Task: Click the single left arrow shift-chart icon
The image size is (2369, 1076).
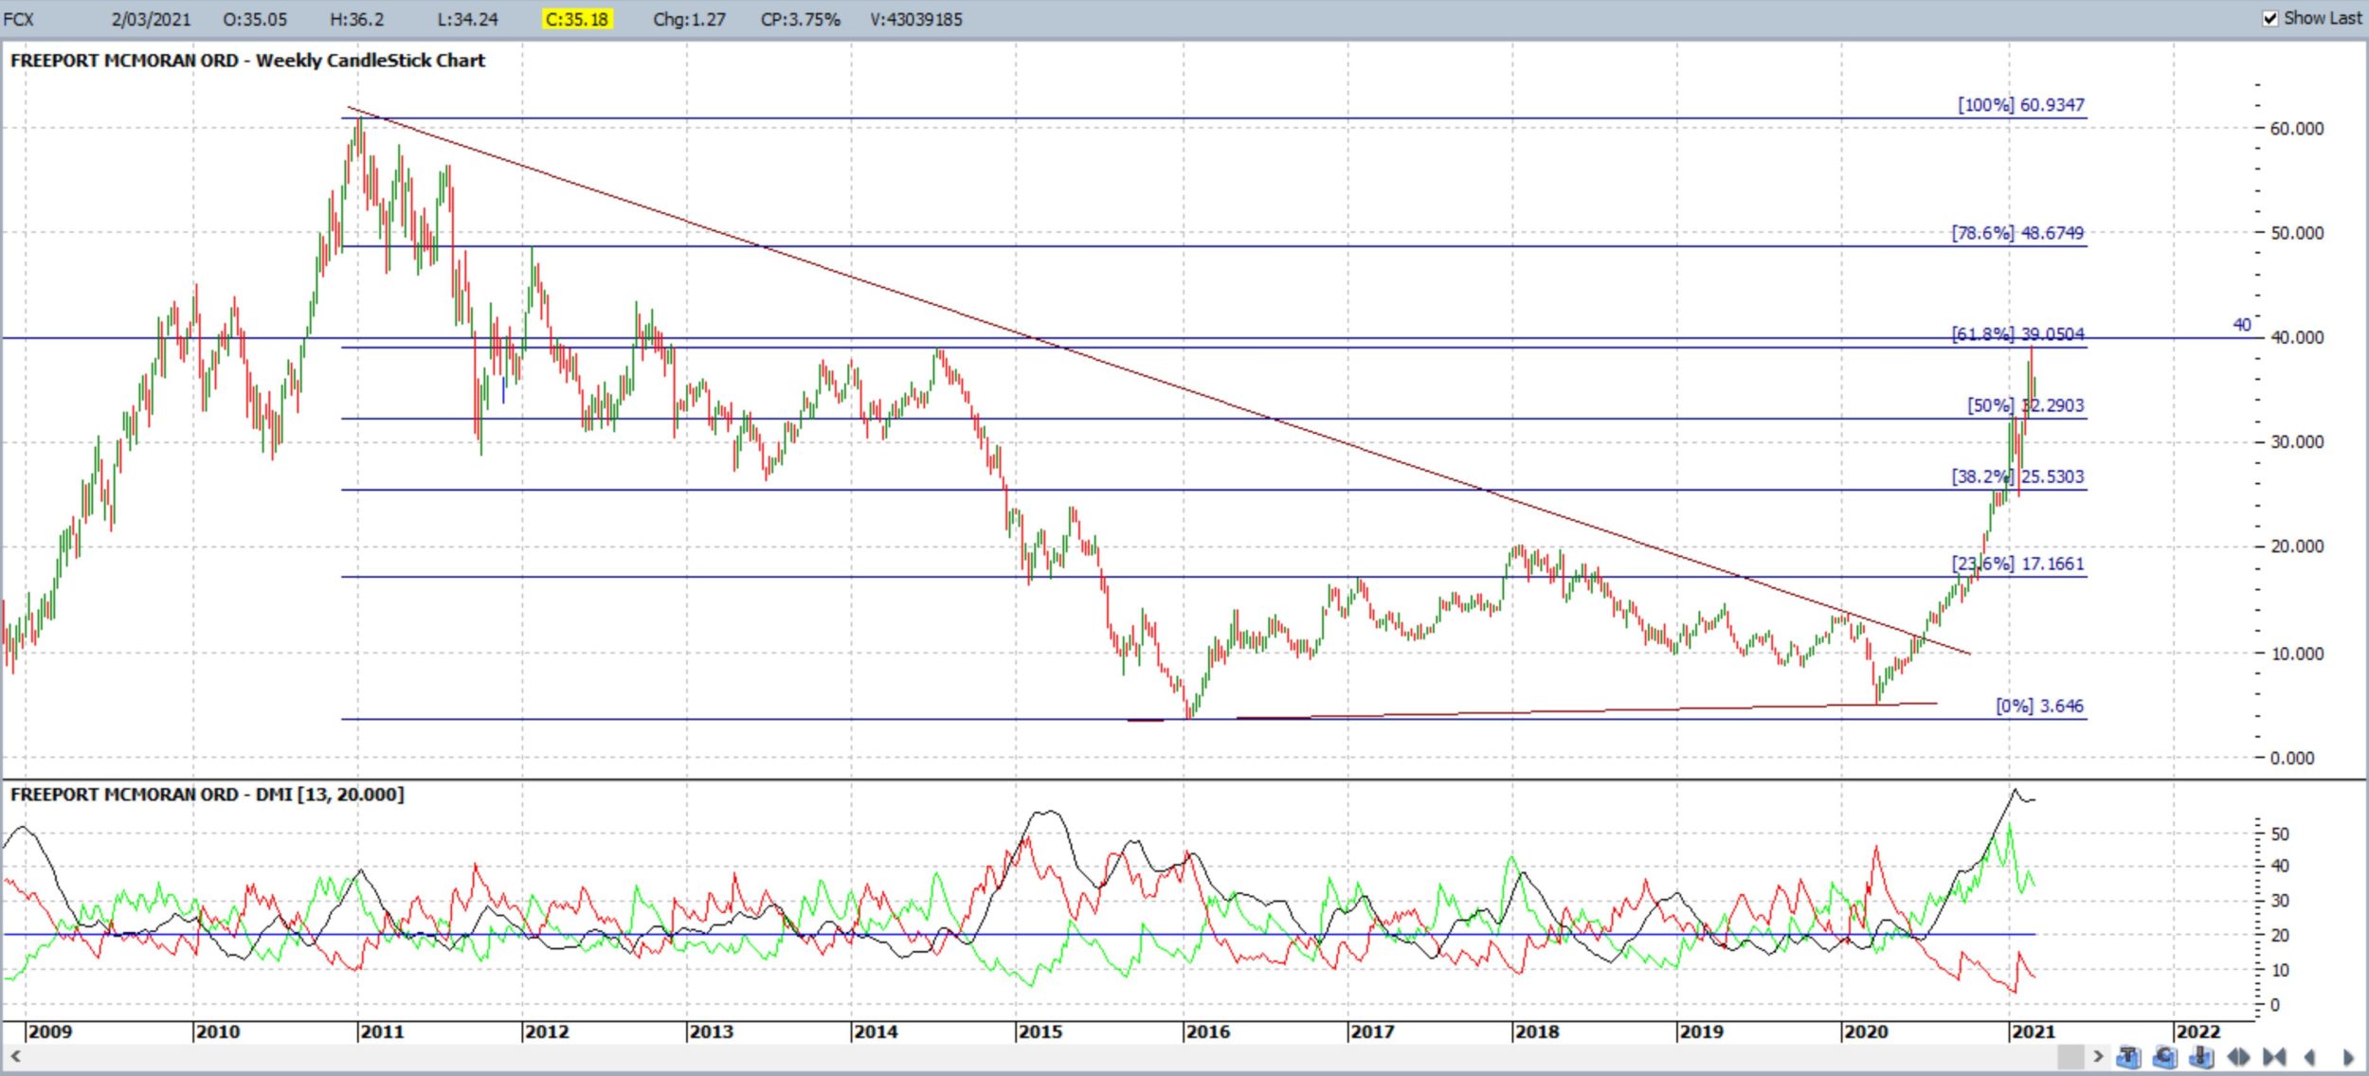Action: tap(2309, 1057)
